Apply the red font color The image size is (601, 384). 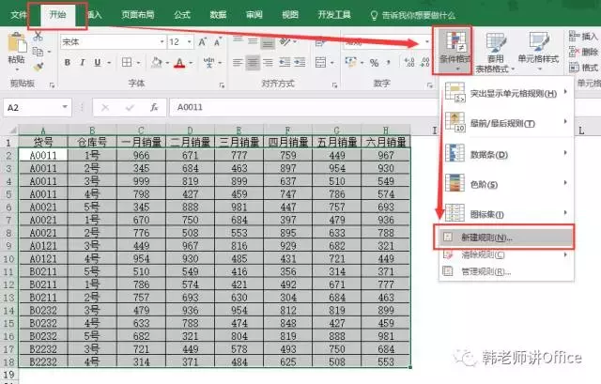pyautogui.click(x=179, y=63)
